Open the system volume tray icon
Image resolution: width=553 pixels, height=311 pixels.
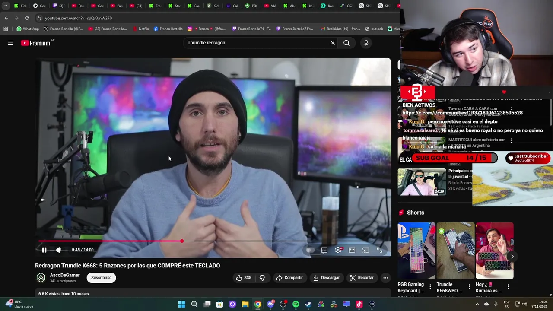point(524,304)
